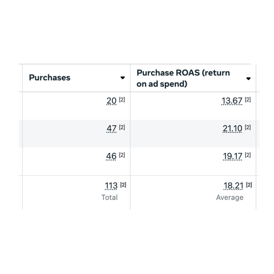Viewport: 274px width, 274px height.
Task: Click the average ROAS value 18.21
Action: click(233, 186)
